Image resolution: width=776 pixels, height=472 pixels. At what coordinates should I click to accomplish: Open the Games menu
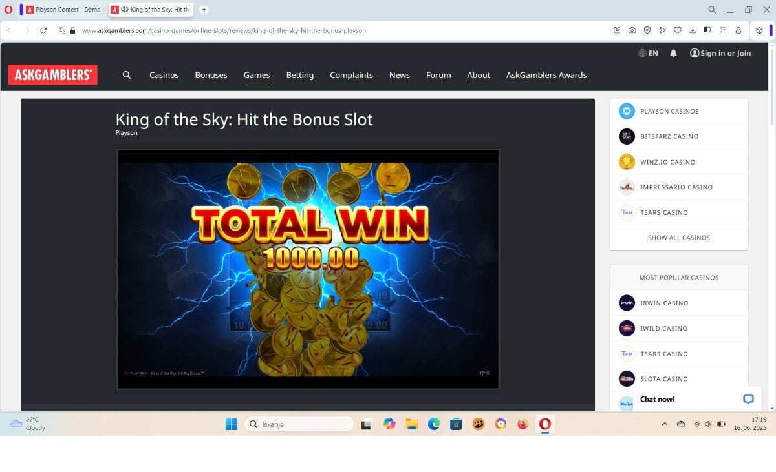coord(257,75)
